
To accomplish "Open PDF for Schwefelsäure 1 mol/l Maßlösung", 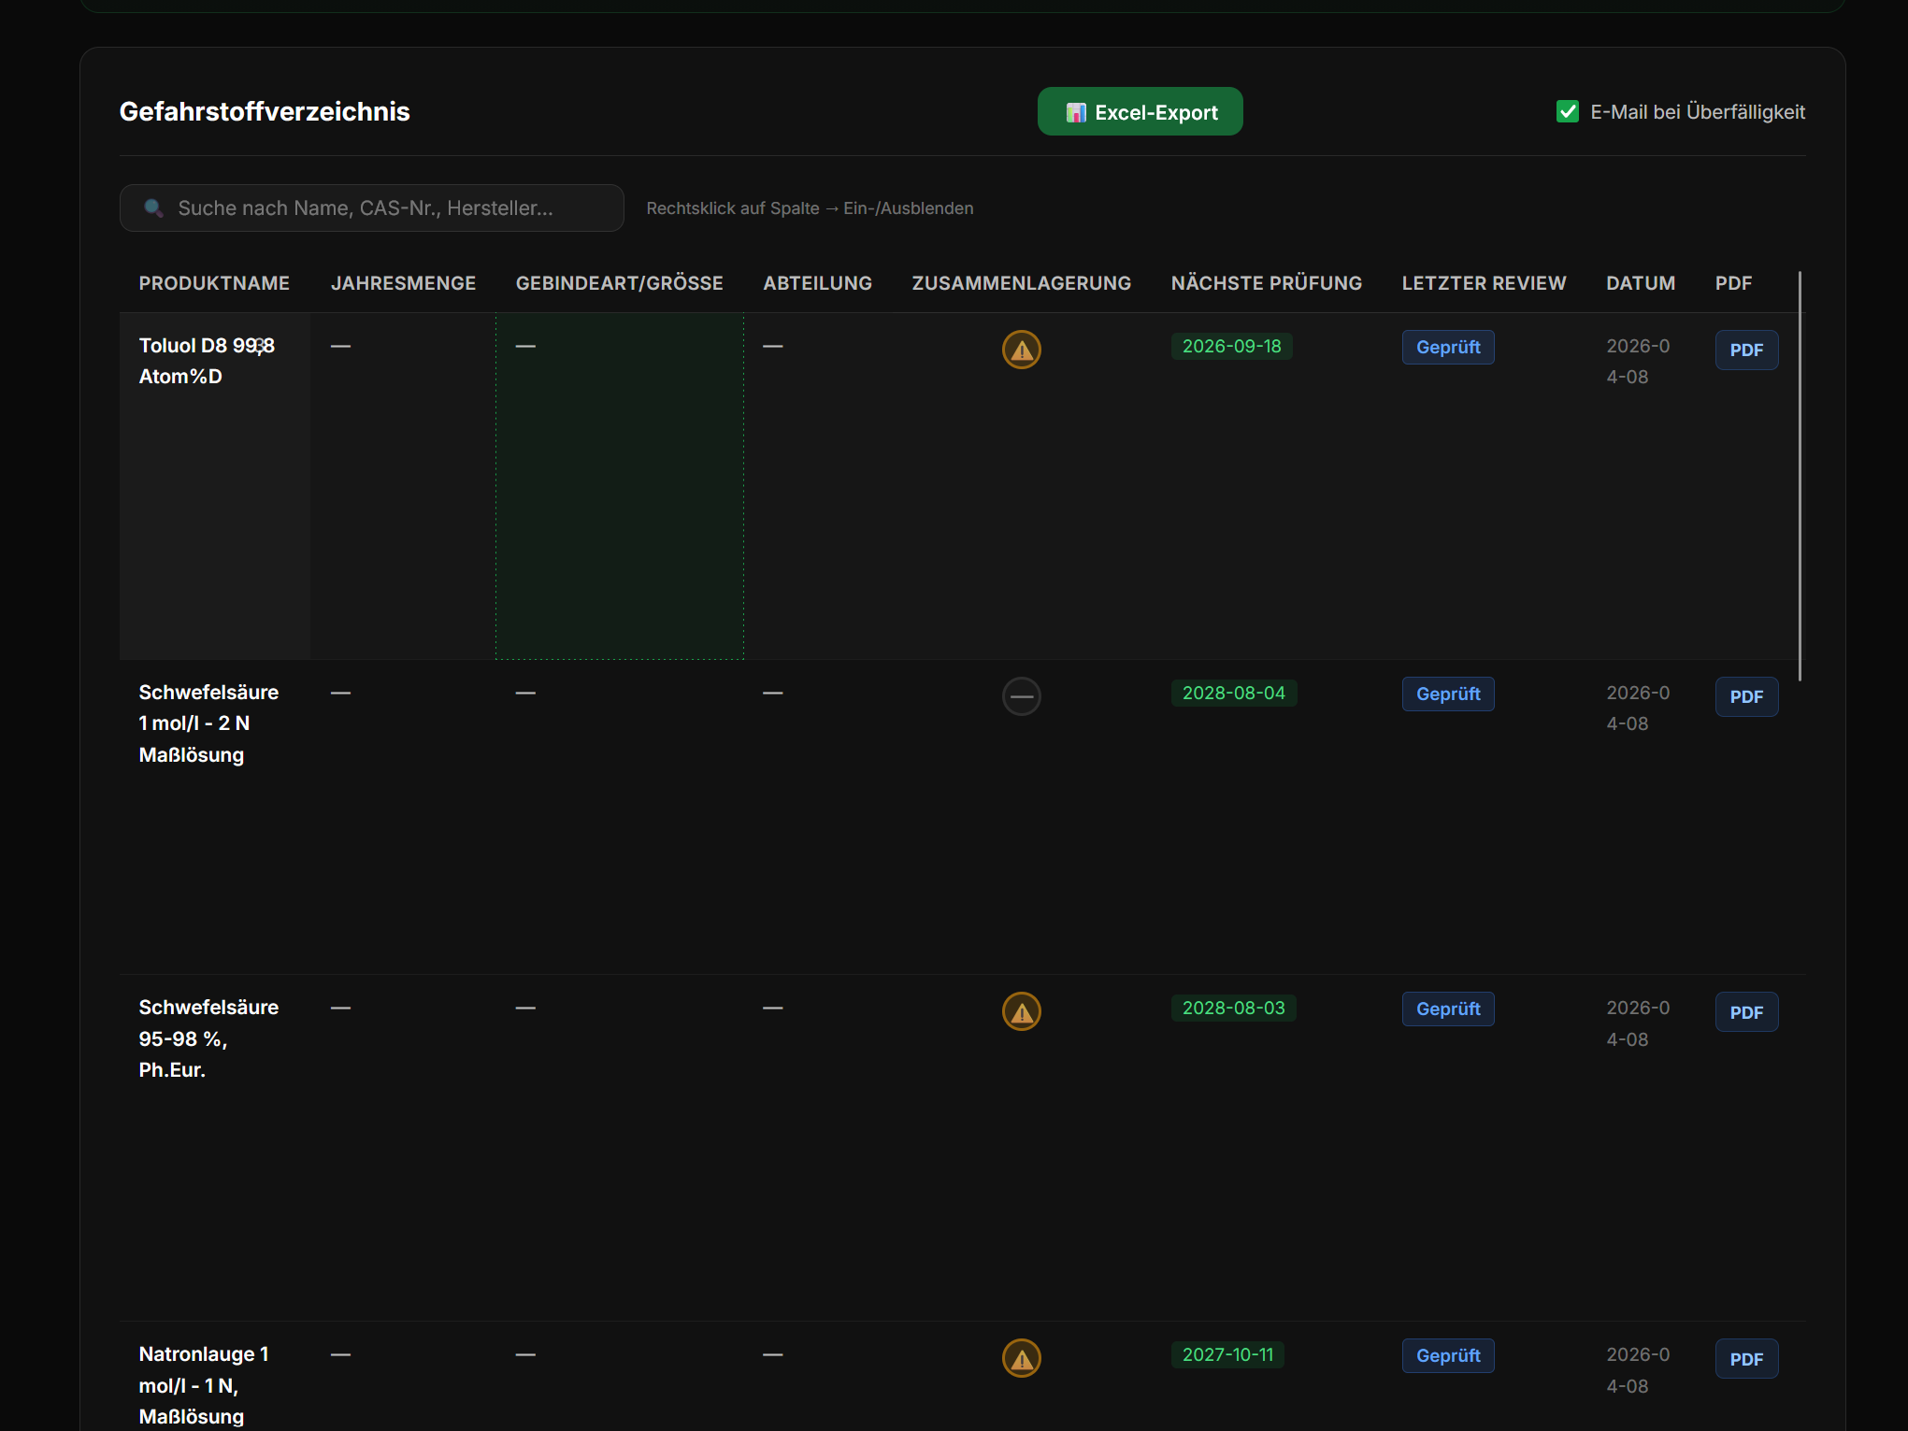I will coord(1746,696).
